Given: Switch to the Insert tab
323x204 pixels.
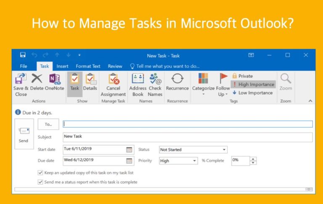Looking at the screenshot, I should (x=62, y=66).
